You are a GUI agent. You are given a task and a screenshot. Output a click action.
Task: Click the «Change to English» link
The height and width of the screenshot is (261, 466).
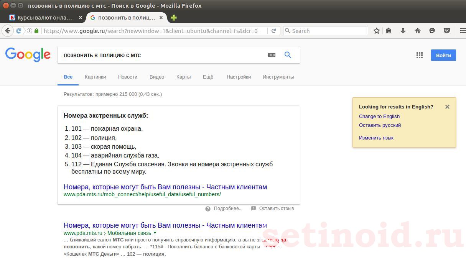click(379, 116)
